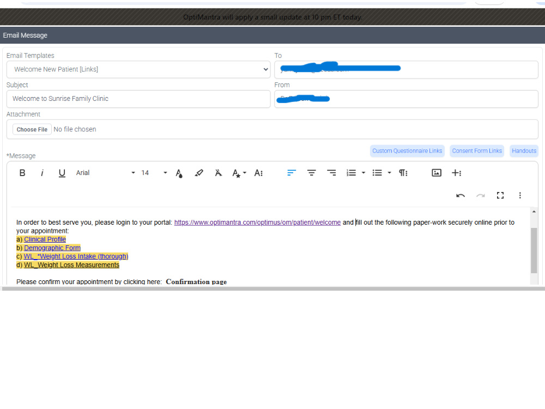Align text right
This screenshot has height=409, width=545.
331,173
